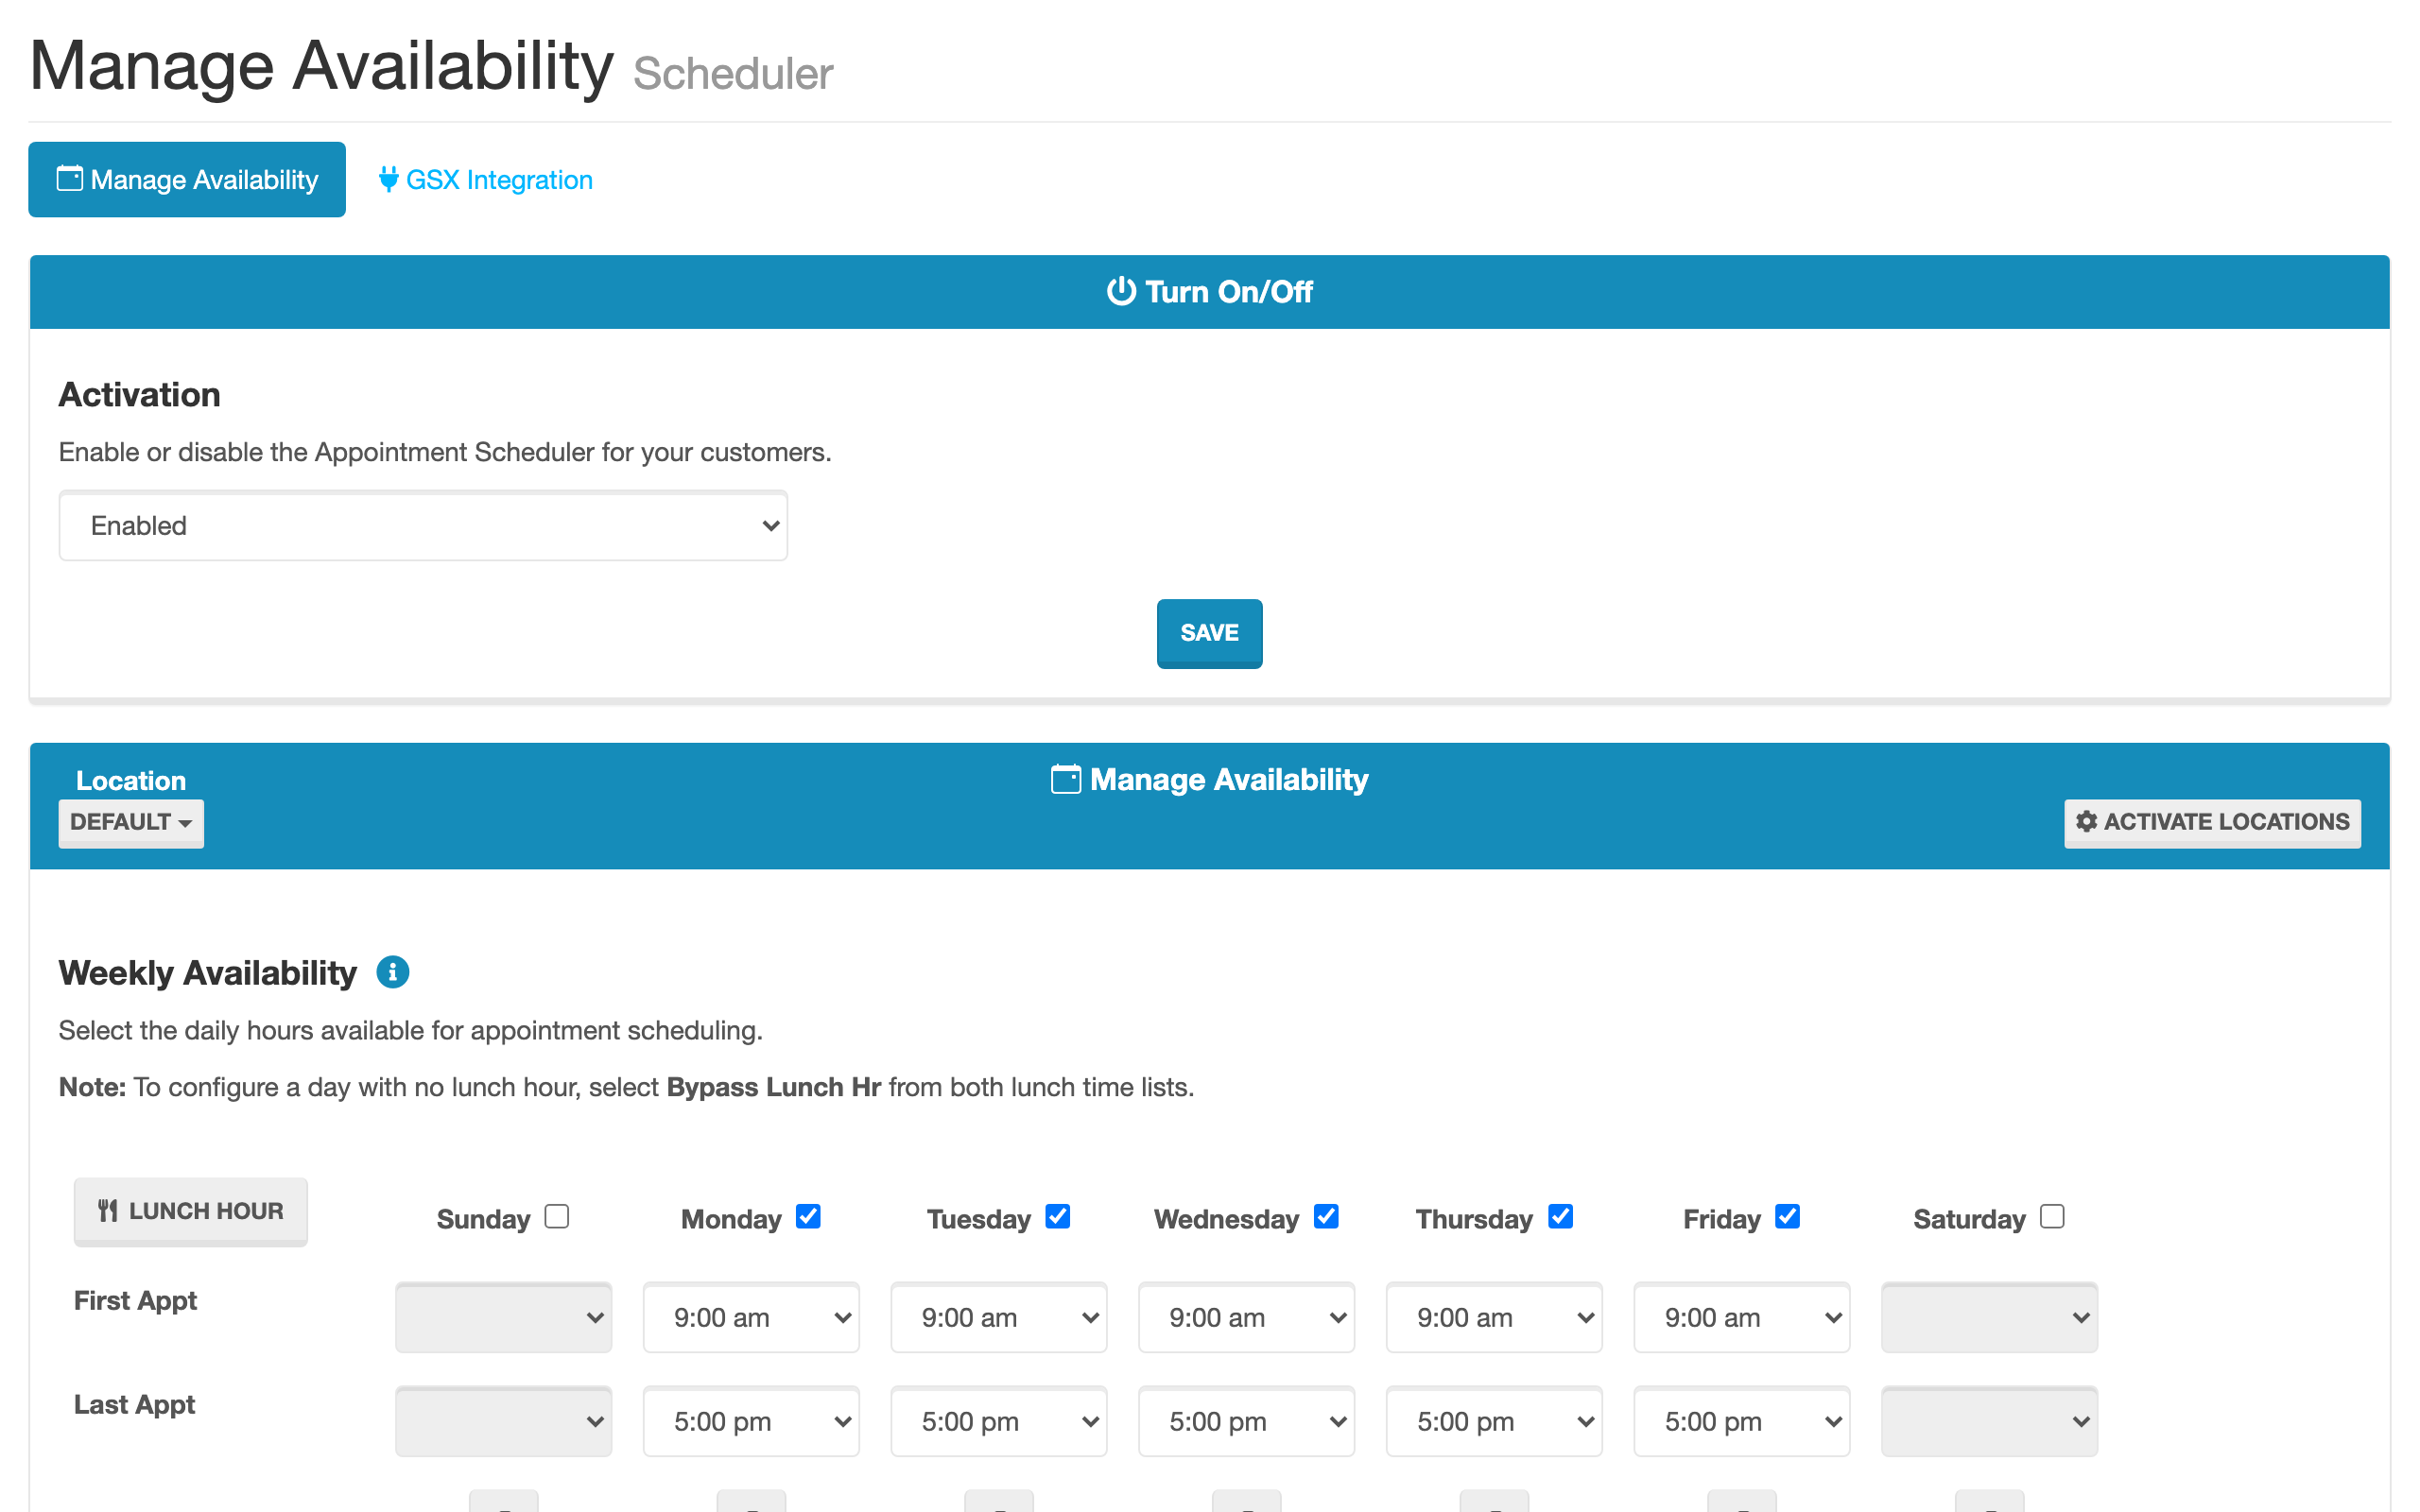Click the Location label in header
The image size is (2420, 1512).
pyautogui.click(x=131, y=780)
